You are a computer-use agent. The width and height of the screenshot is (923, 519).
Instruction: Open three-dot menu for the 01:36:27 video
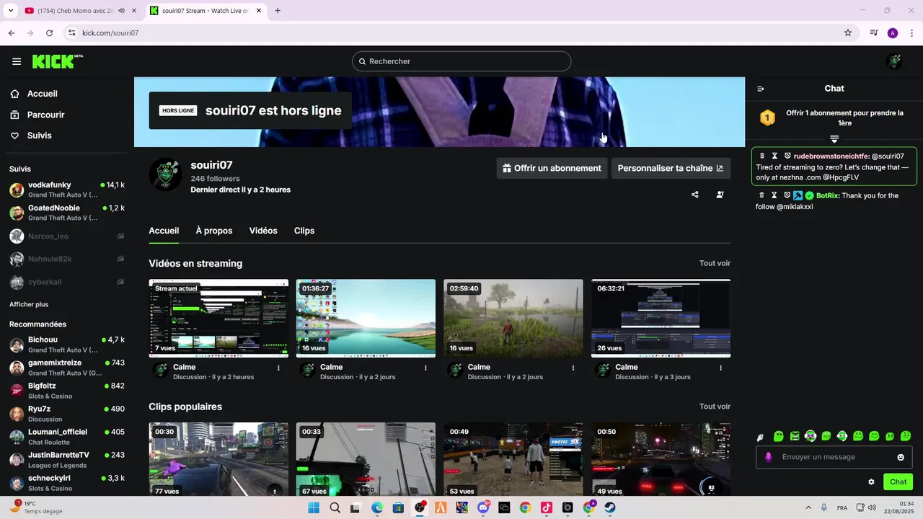tap(425, 368)
